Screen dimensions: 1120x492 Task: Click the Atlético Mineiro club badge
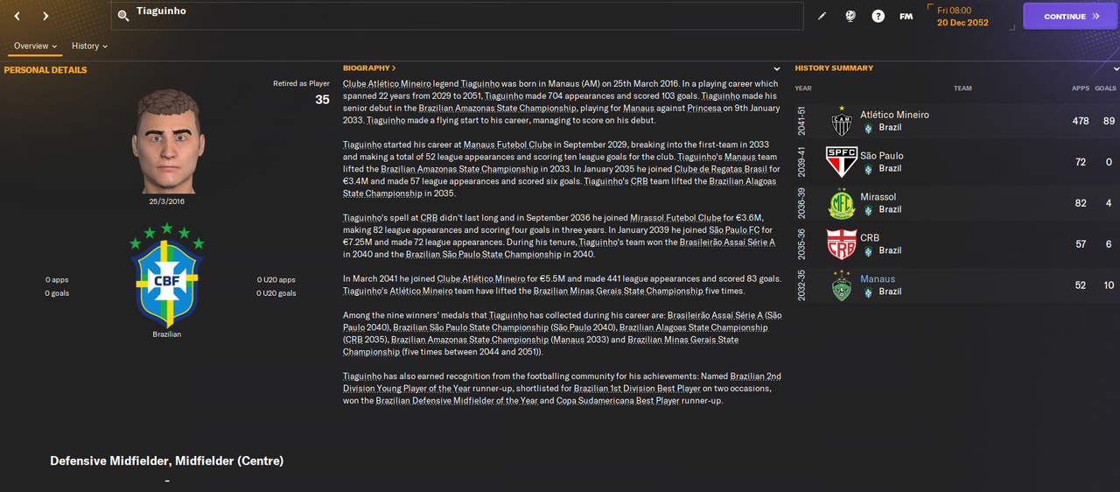click(x=842, y=121)
